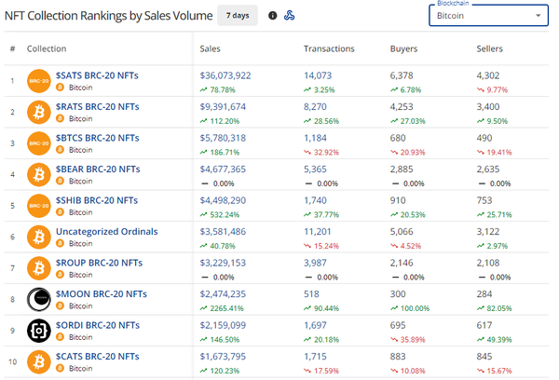
Task: Sort by the Sellers column header
Action: (491, 47)
